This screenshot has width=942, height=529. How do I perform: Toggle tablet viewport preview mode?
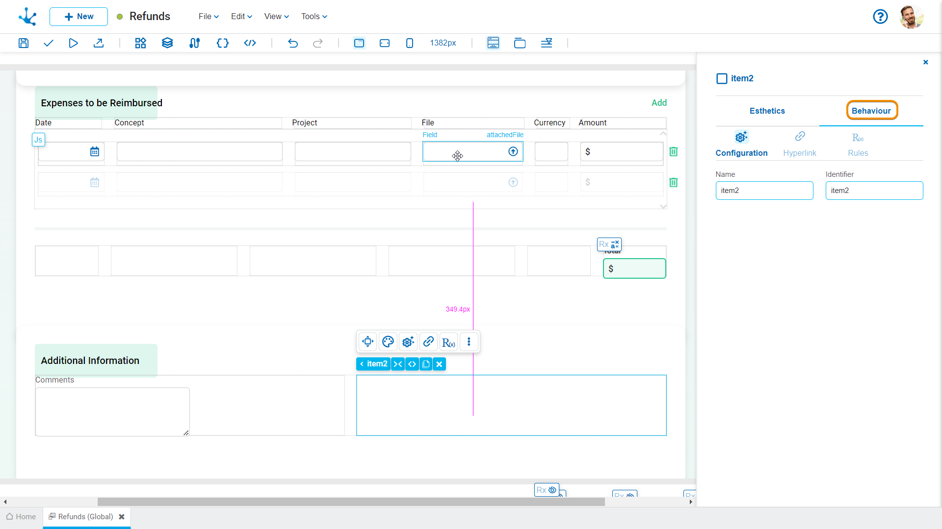(x=385, y=43)
